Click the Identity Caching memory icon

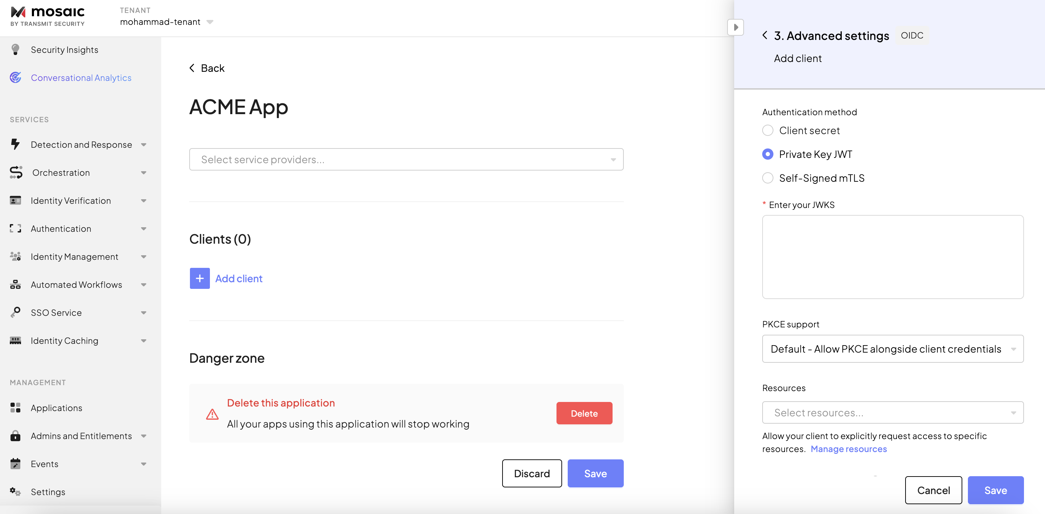pos(15,340)
